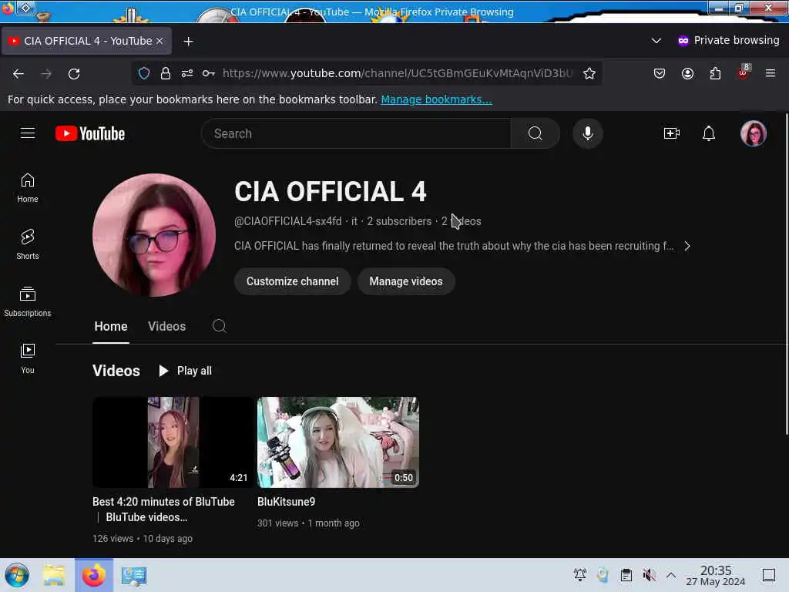
Task: Open file explorer from taskbar
Action: click(x=54, y=575)
